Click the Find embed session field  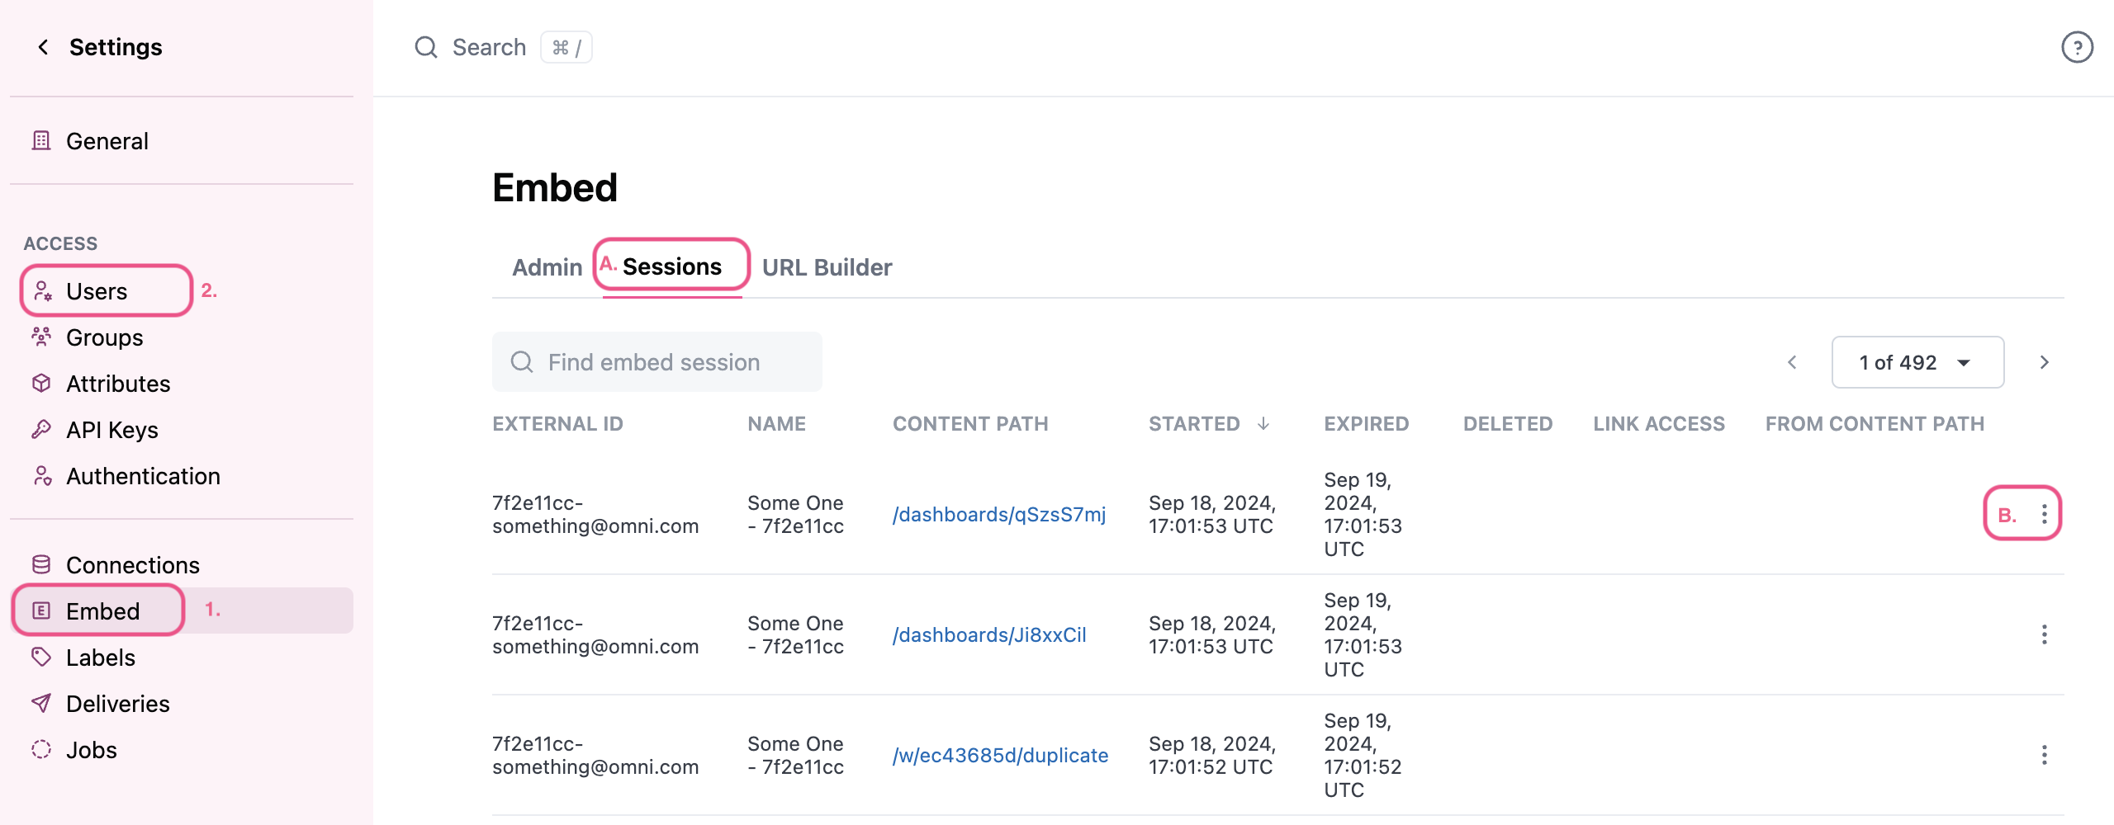pos(656,362)
